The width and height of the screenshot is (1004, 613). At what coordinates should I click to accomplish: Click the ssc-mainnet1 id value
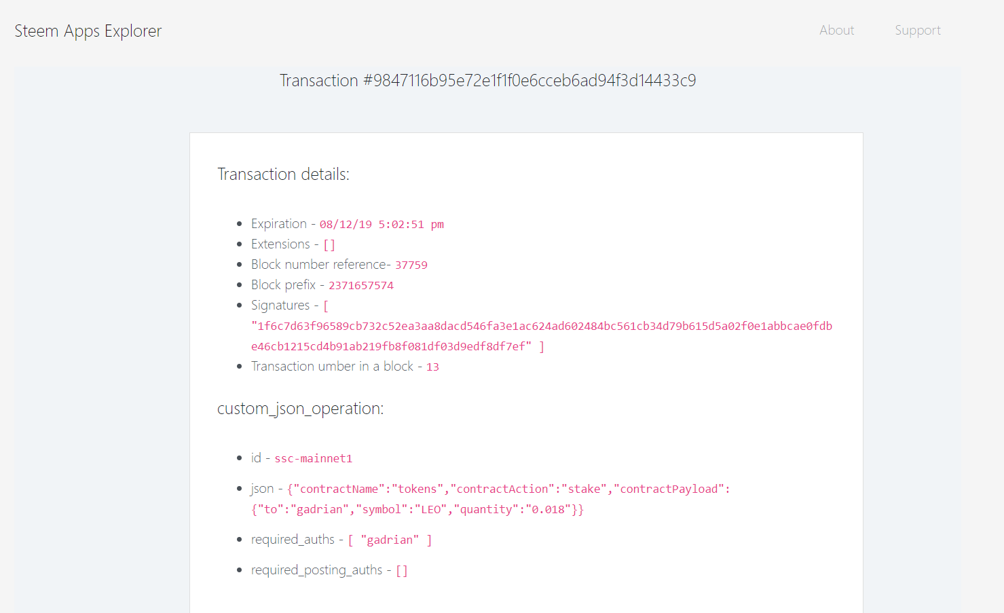(314, 459)
